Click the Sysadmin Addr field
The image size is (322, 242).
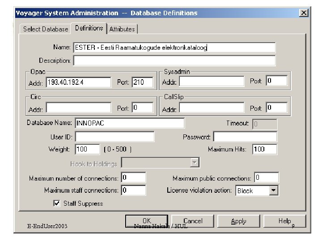tap(212, 81)
